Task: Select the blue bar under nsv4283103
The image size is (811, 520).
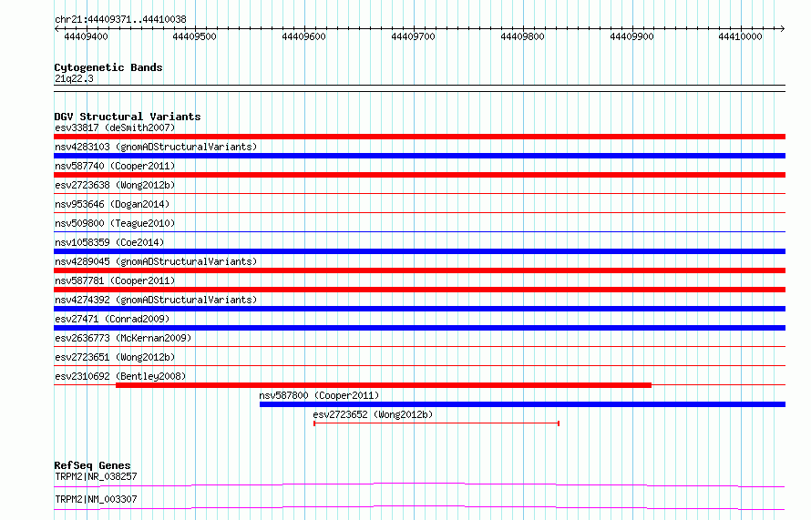Action: [419, 156]
